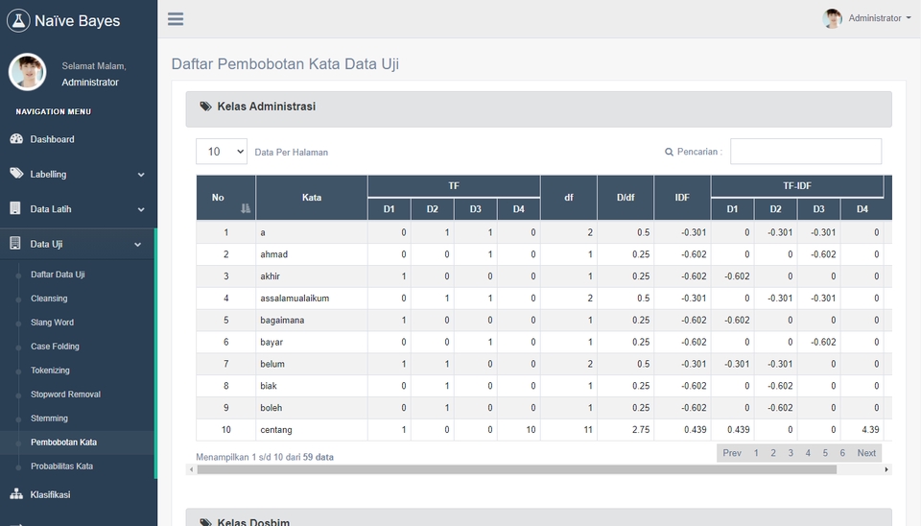921x526 pixels.
Task: Click the word 'biak' in table
Action: tap(269, 386)
